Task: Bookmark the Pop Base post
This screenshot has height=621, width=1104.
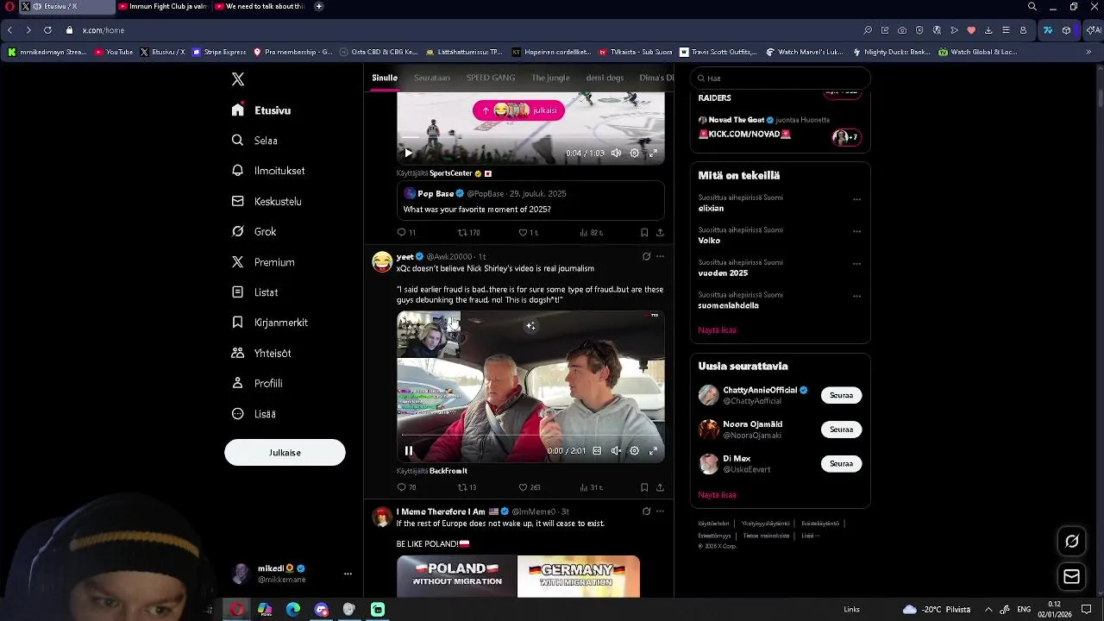Action: (x=644, y=233)
